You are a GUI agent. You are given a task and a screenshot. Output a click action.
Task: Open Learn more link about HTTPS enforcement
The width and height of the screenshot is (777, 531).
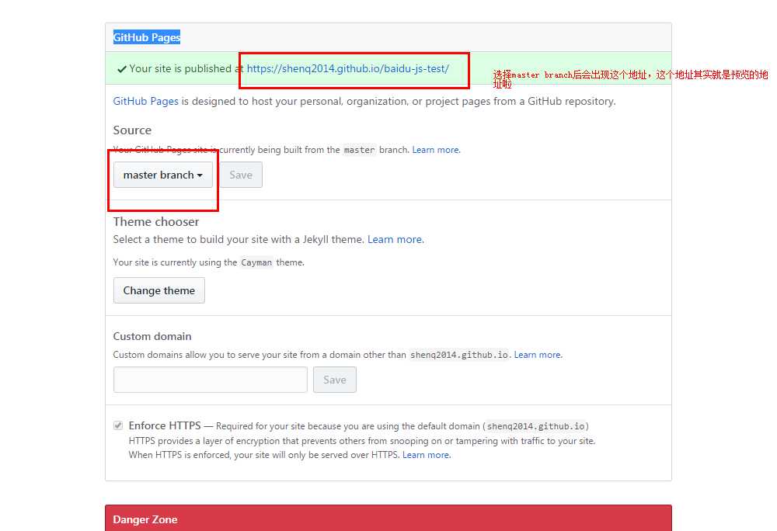click(x=427, y=455)
